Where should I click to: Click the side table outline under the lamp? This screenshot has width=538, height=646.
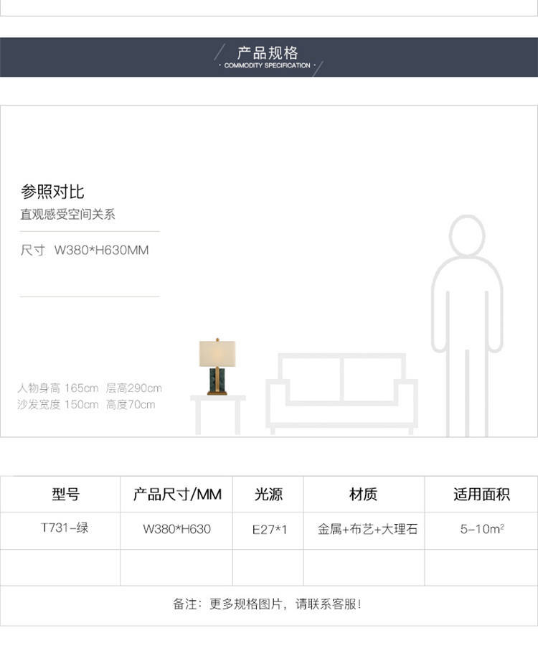217,414
